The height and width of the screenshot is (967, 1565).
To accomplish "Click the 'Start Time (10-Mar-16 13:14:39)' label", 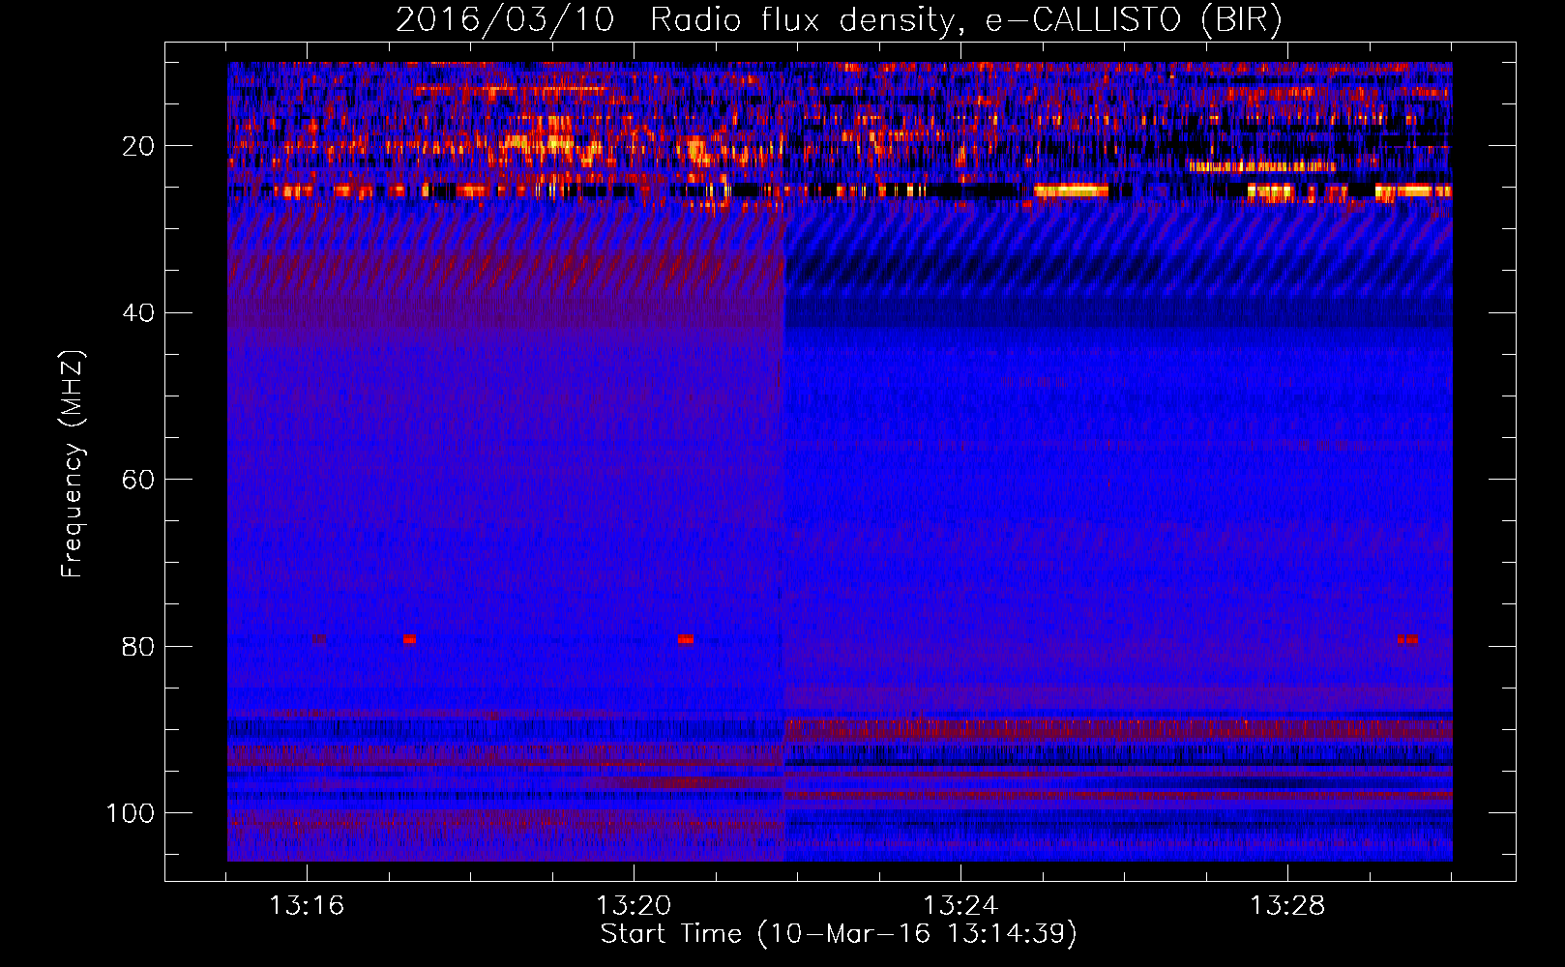I will [x=839, y=934].
